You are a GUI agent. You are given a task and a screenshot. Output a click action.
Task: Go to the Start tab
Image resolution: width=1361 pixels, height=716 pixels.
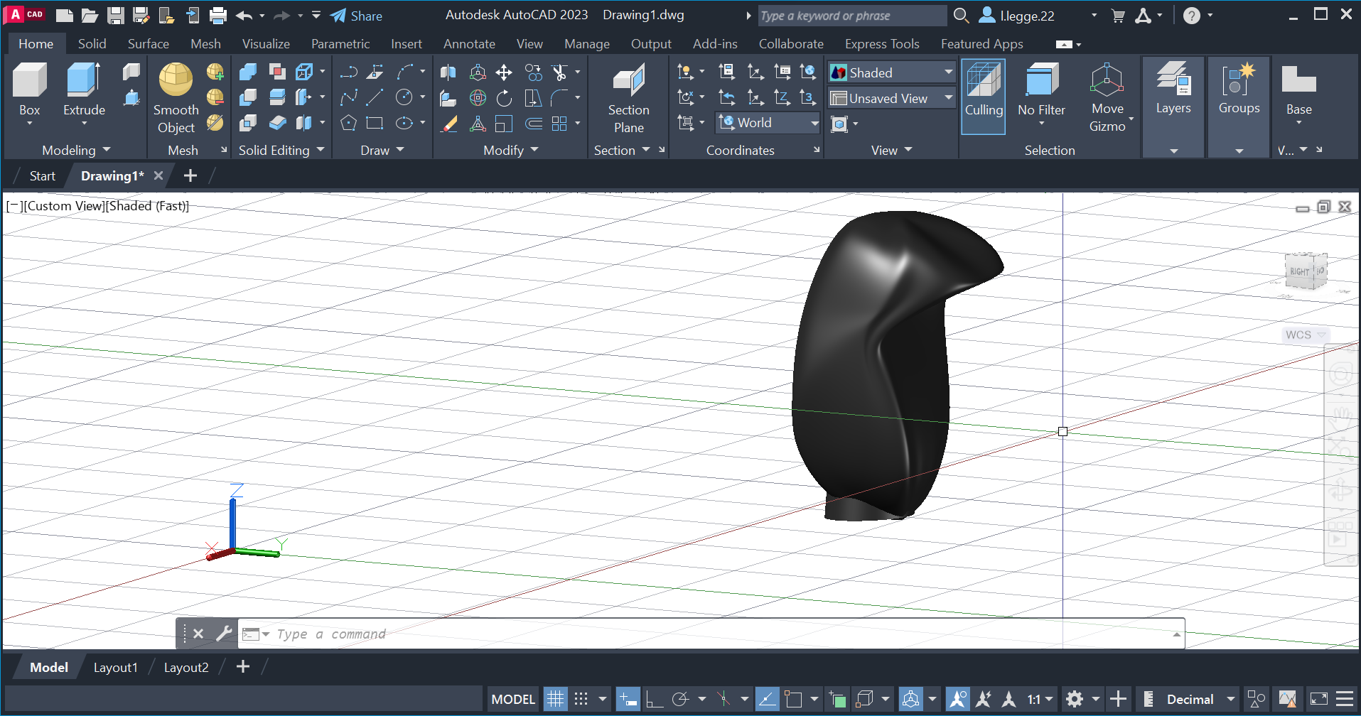tap(42, 175)
